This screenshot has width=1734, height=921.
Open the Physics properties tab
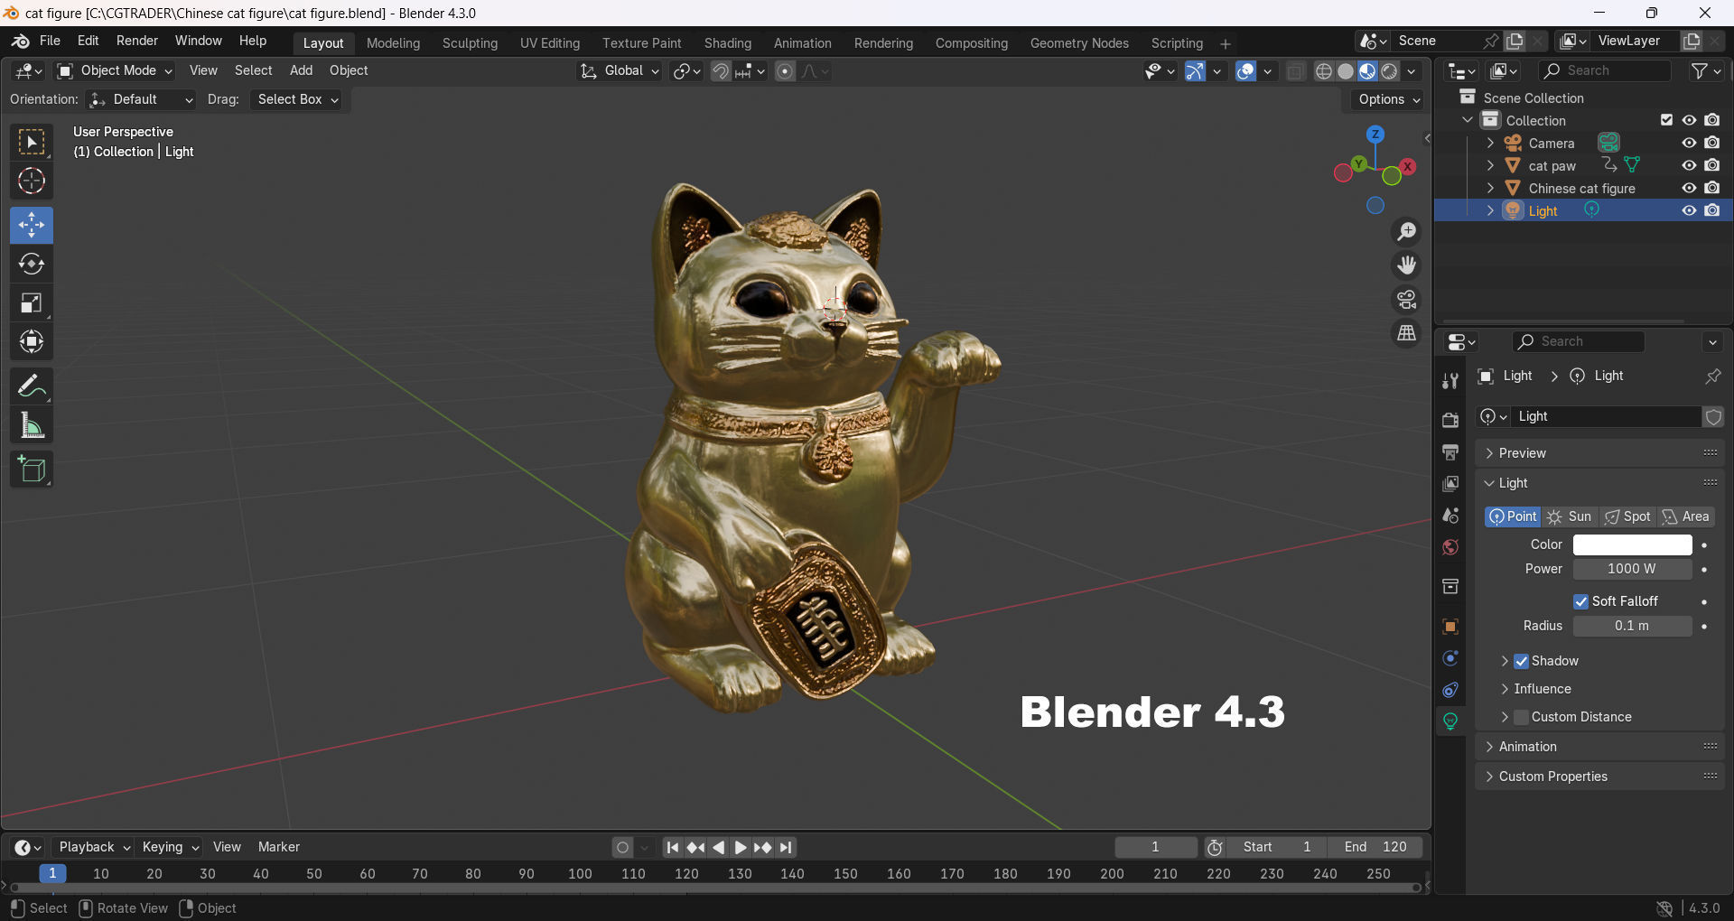coord(1450,658)
